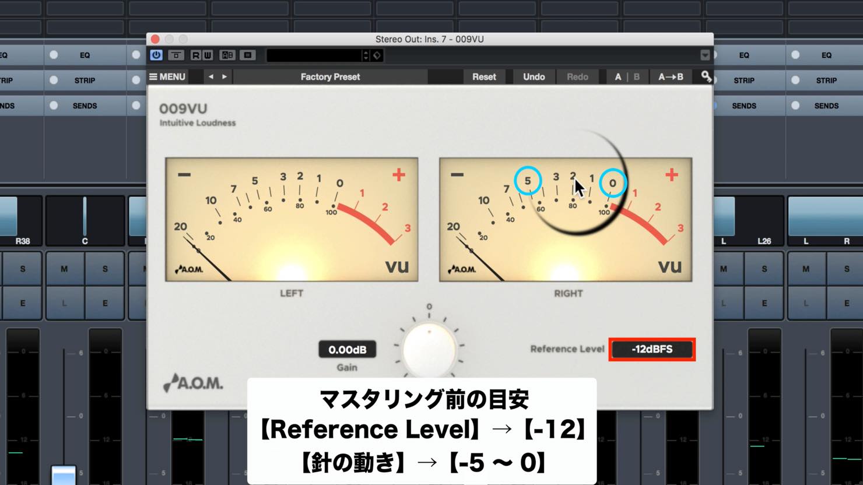Select the next preset arrow

[x=224, y=76]
